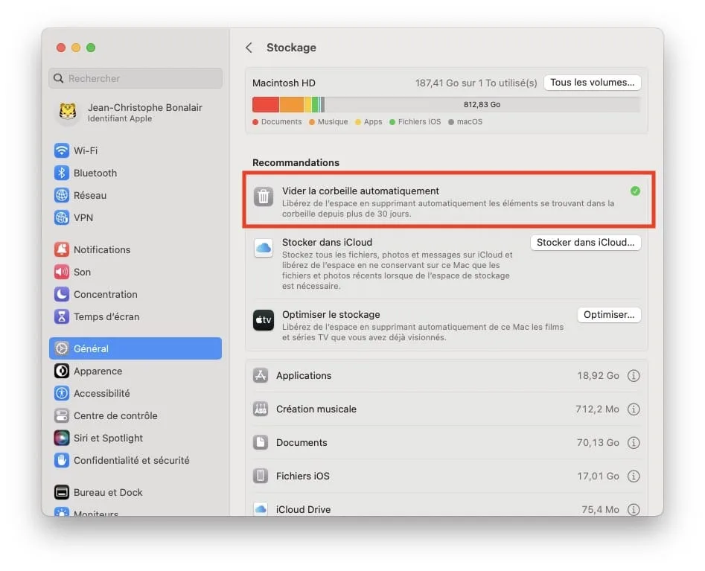Show info for iCloud Drive storage
The image size is (705, 571).
(634, 509)
